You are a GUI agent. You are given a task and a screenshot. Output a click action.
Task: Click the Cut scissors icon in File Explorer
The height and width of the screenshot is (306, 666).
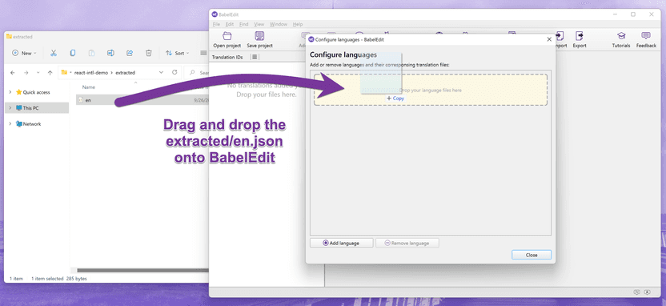point(54,53)
